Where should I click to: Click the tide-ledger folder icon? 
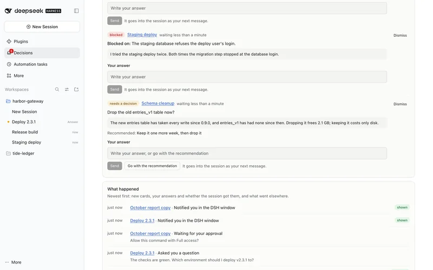(8, 153)
